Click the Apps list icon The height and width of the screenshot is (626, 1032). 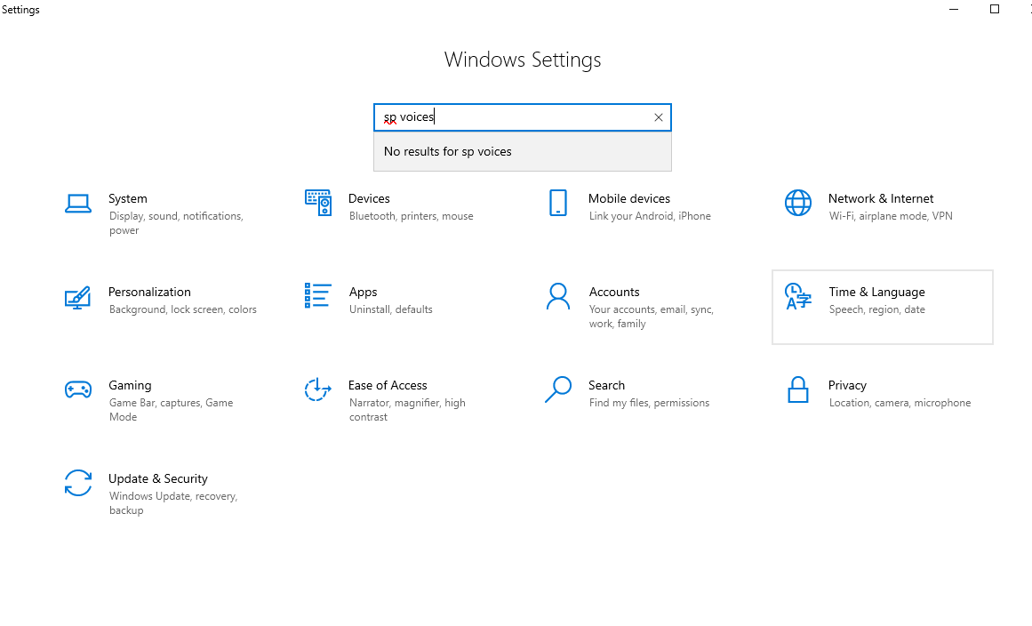click(x=318, y=295)
